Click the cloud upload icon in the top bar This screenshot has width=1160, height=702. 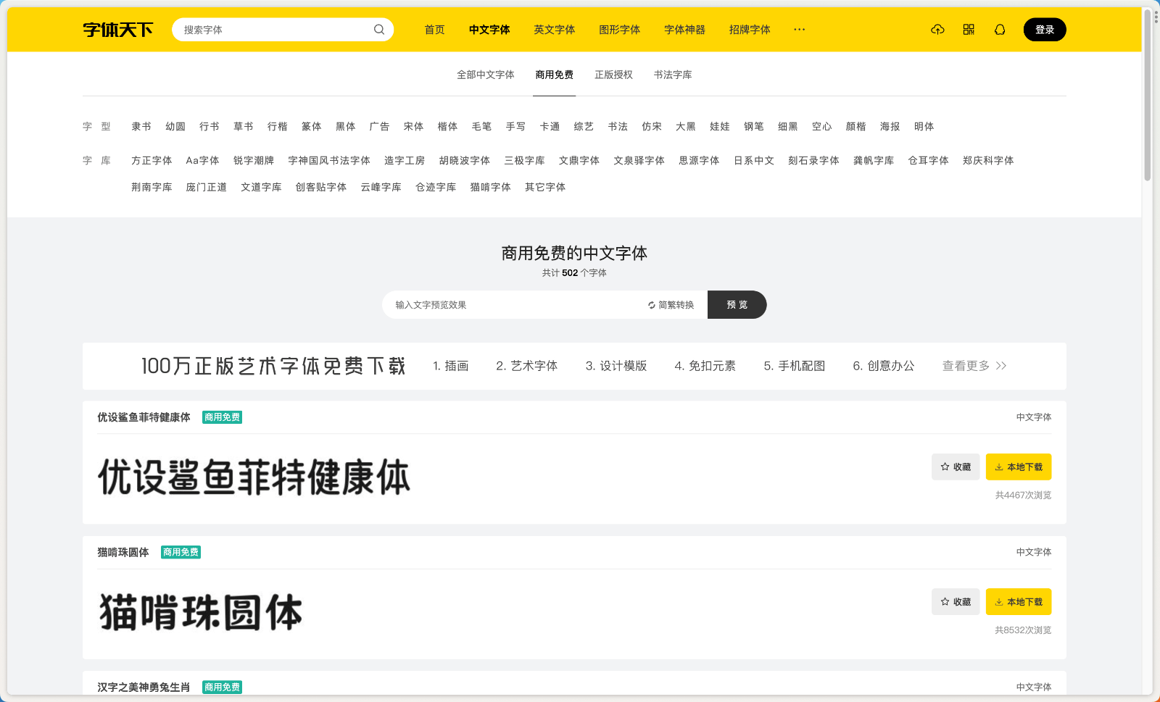point(937,30)
